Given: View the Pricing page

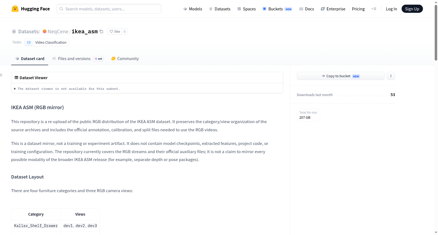Looking at the screenshot, I should pos(358,9).
